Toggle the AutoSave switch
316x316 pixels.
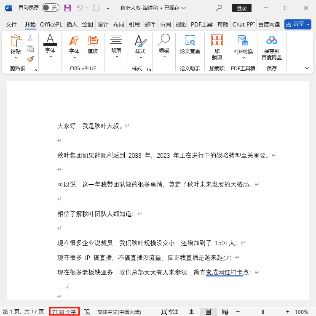[51, 8]
